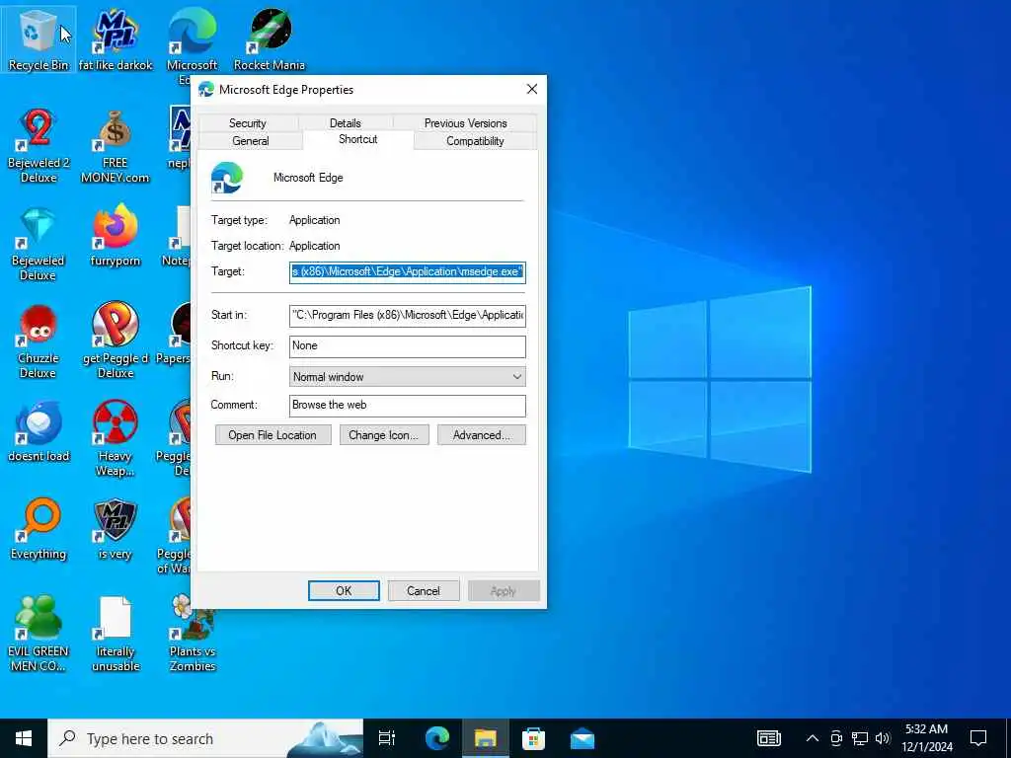Select the Chuzzle Deluxe desktop icon
The image size is (1011, 758).
[39, 341]
